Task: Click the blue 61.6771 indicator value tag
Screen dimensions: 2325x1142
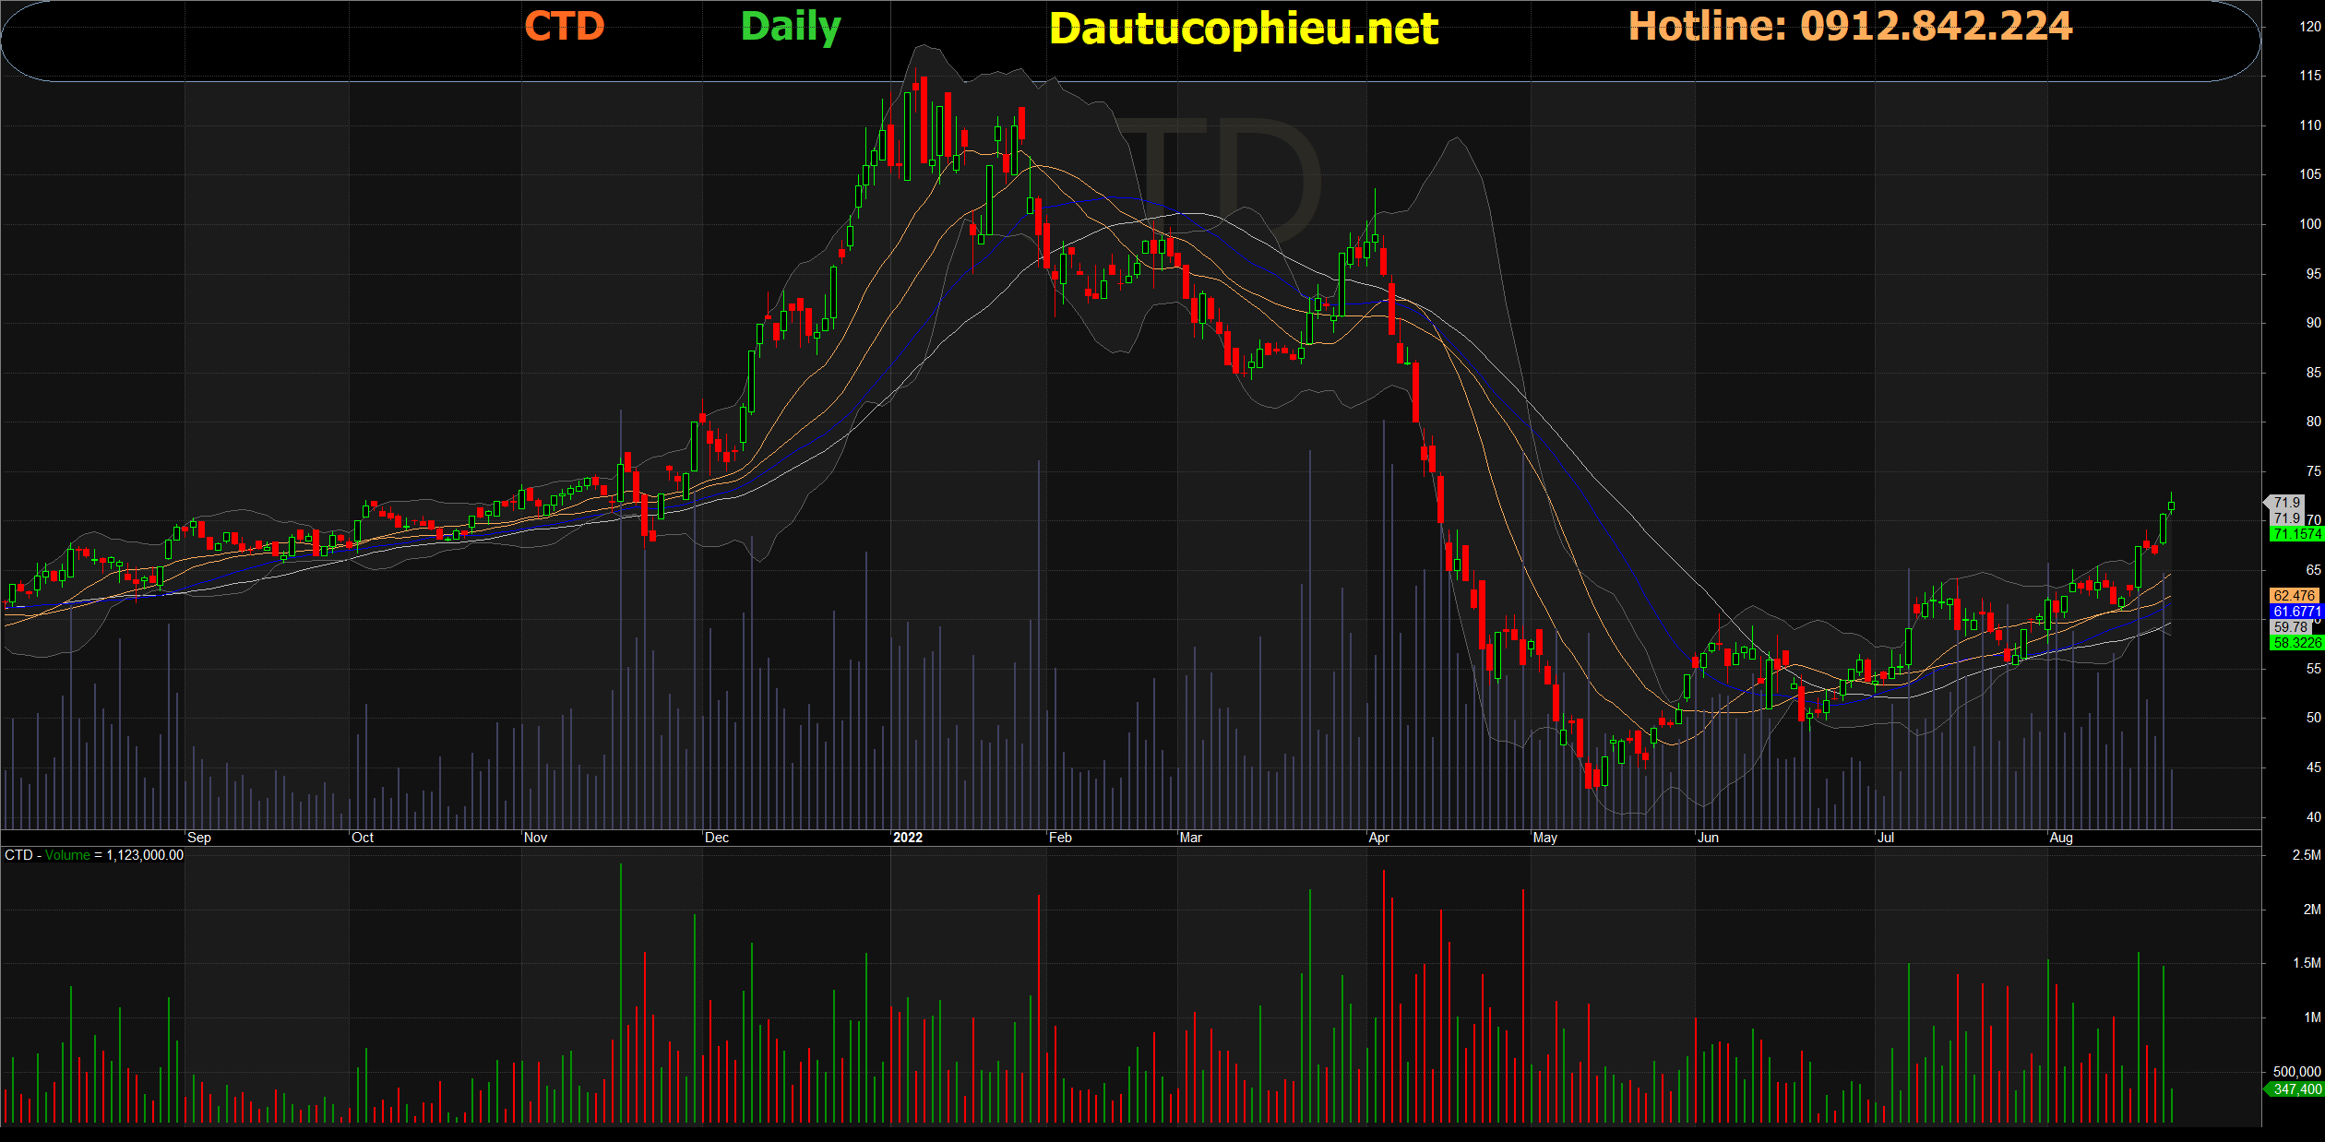Action: [2295, 612]
